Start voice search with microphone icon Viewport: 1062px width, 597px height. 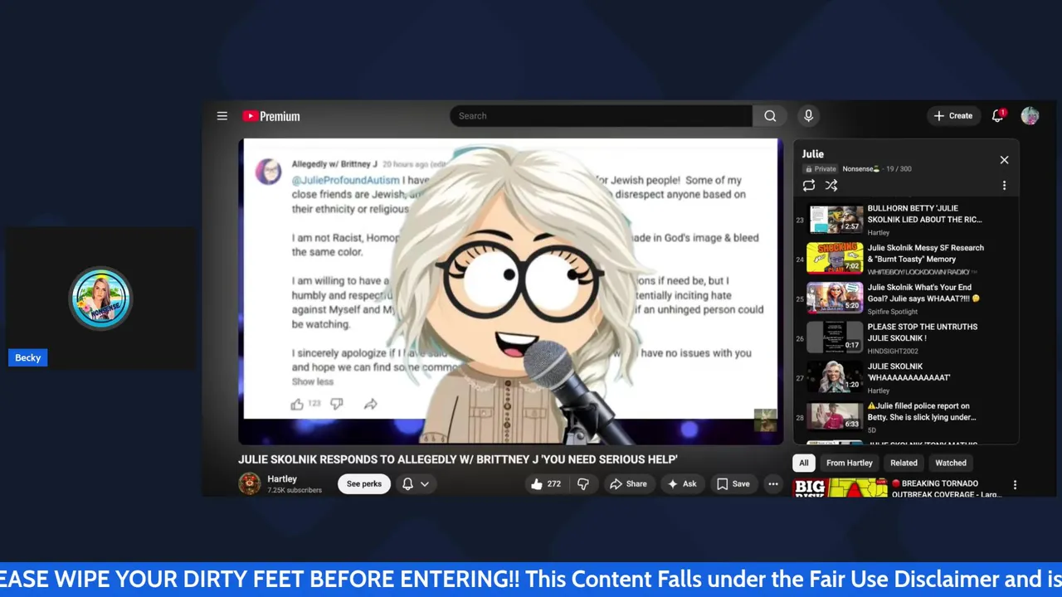pyautogui.click(x=808, y=116)
